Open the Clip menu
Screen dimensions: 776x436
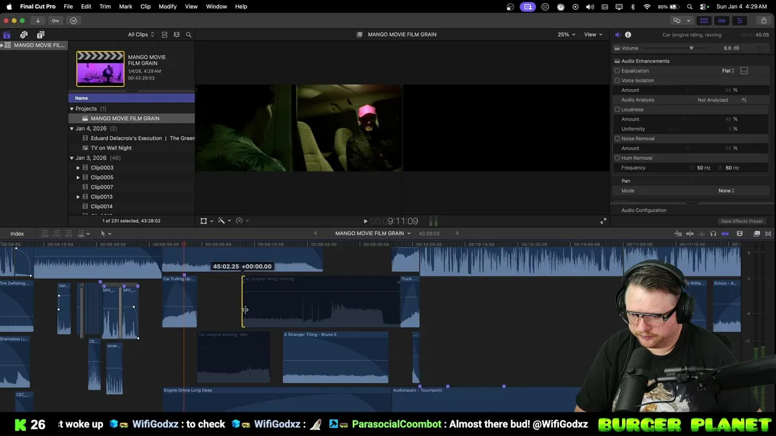145,7
